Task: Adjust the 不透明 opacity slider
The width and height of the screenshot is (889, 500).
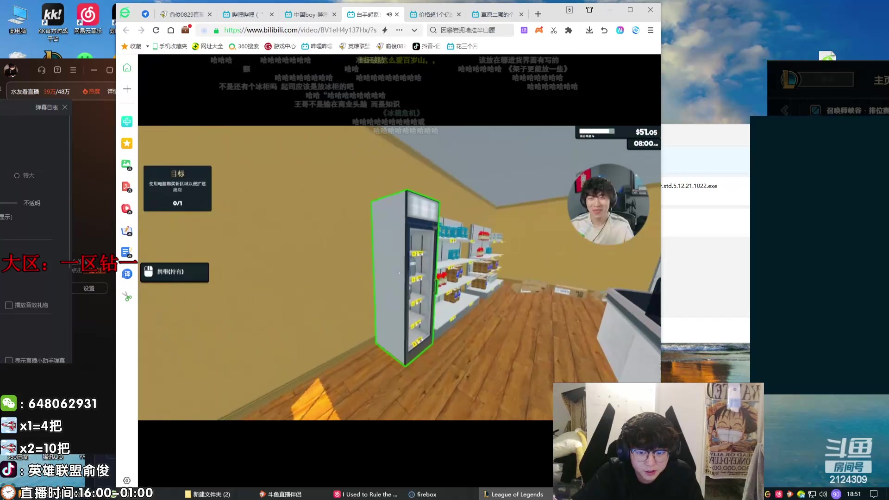Action: (9, 203)
